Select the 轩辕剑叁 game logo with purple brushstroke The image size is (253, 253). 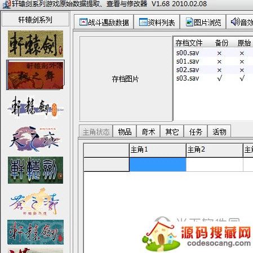pos(35,107)
